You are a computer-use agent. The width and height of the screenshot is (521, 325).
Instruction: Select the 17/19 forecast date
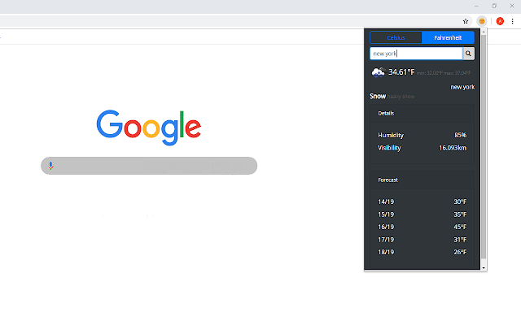(386, 240)
